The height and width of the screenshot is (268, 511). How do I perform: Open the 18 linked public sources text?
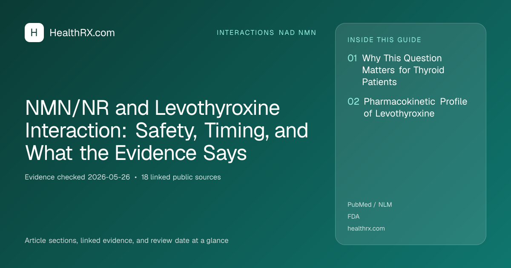coord(181,177)
